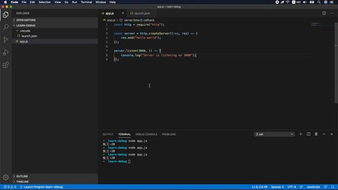Viewport: 338px width, 190px height.
Task: Click the errors and warnings status indicator
Action: [x=10, y=187]
